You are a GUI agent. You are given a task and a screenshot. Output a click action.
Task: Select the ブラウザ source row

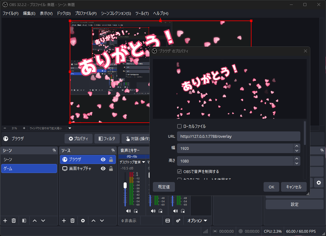tap(88, 159)
